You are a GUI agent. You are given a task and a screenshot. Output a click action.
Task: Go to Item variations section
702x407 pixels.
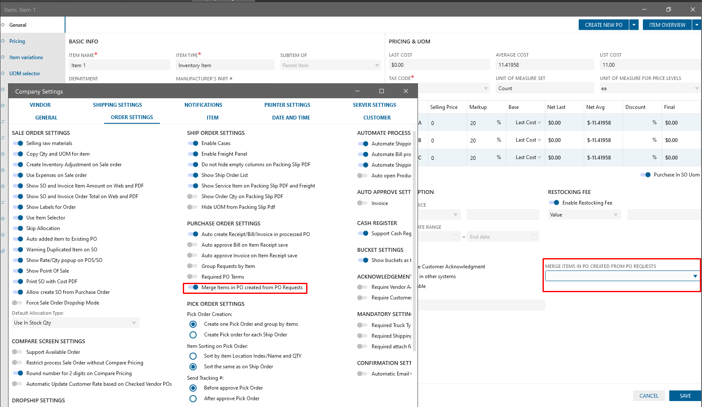click(26, 57)
